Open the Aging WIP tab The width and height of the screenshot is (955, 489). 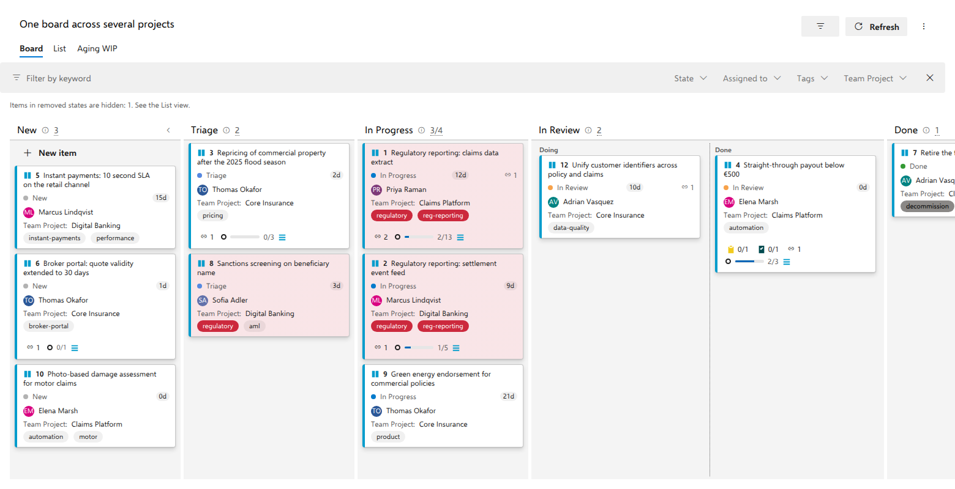click(97, 49)
